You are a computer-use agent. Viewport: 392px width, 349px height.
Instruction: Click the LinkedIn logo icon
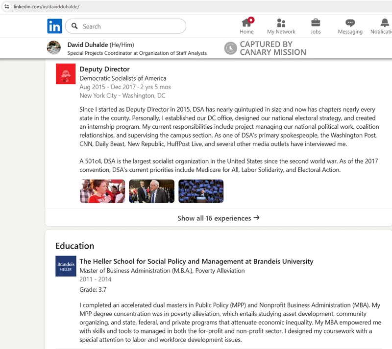click(54, 26)
